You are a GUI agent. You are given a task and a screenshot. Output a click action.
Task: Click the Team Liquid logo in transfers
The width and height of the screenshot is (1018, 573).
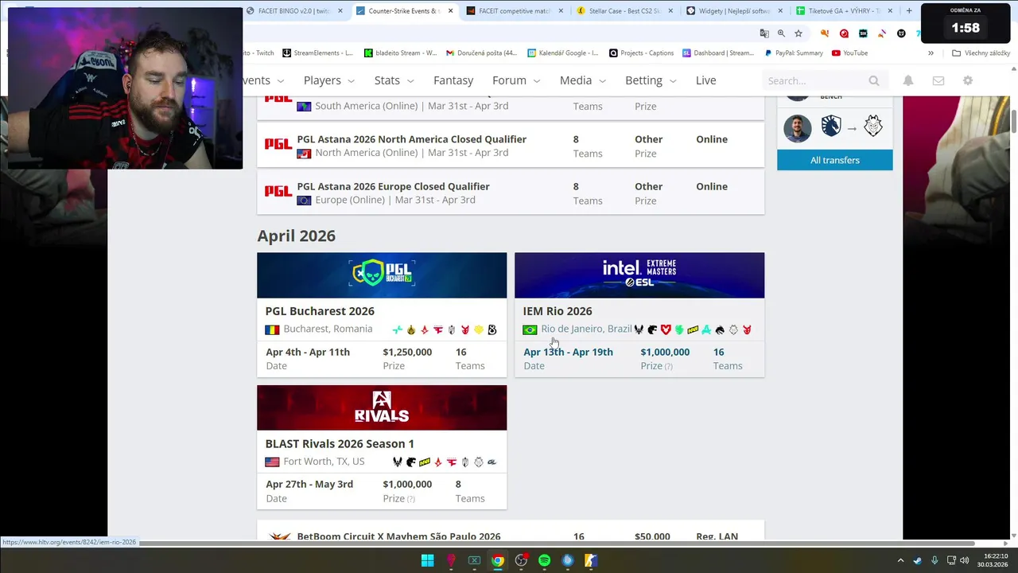(x=831, y=127)
